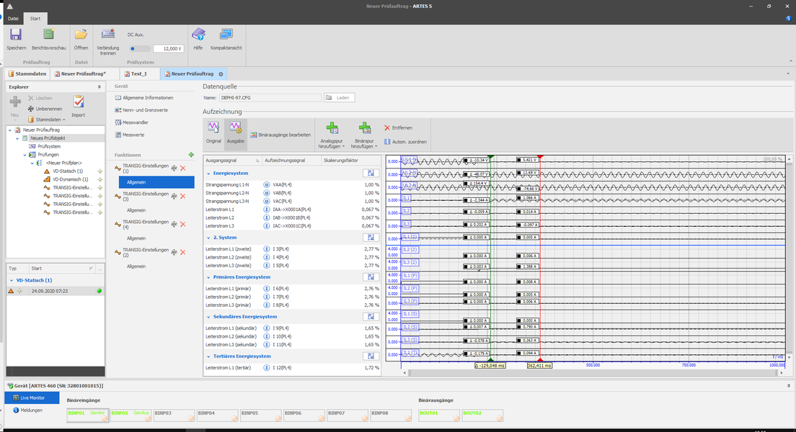Toggle the DC Aux. switch
Viewport: 796px width, 432px height.
[x=139, y=49]
